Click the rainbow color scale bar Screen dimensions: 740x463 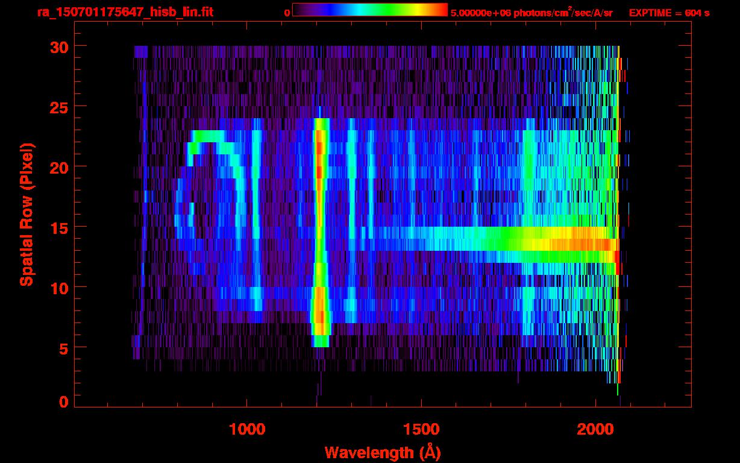pyautogui.click(x=370, y=10)
